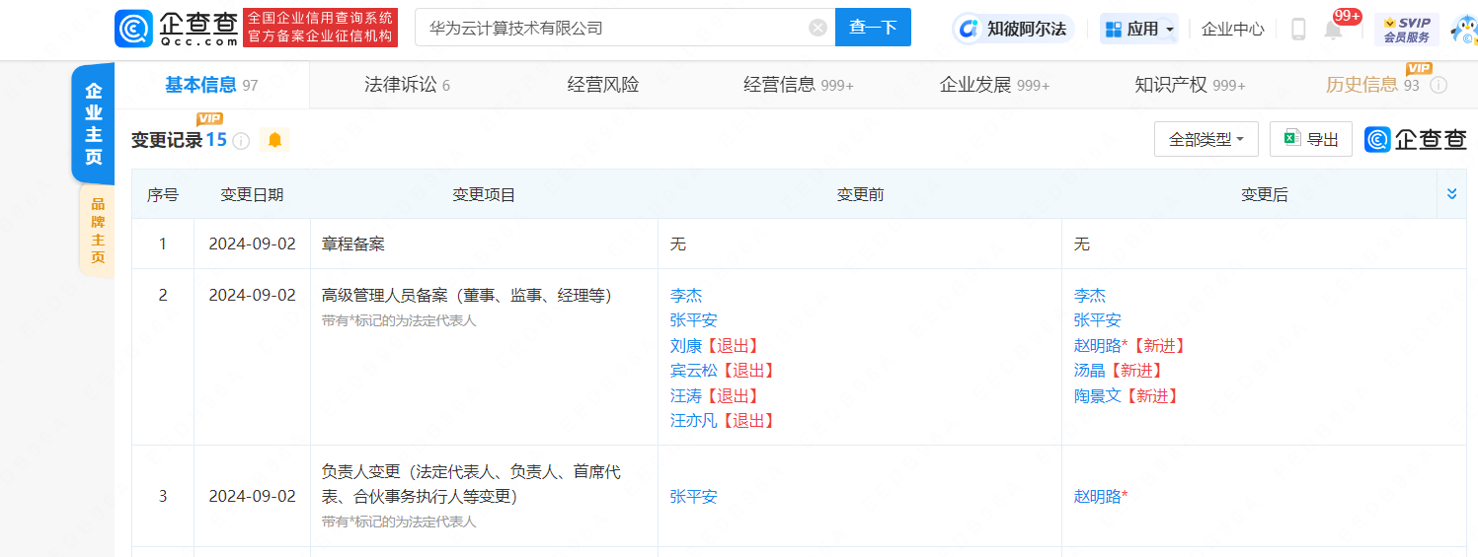Open 汪亦凡 marked 退出

click(693, 421)
